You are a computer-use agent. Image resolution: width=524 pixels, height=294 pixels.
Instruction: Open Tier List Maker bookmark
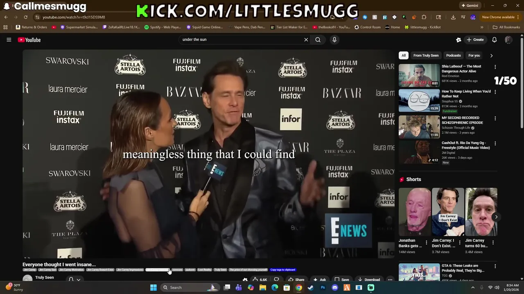pos(289,27)
